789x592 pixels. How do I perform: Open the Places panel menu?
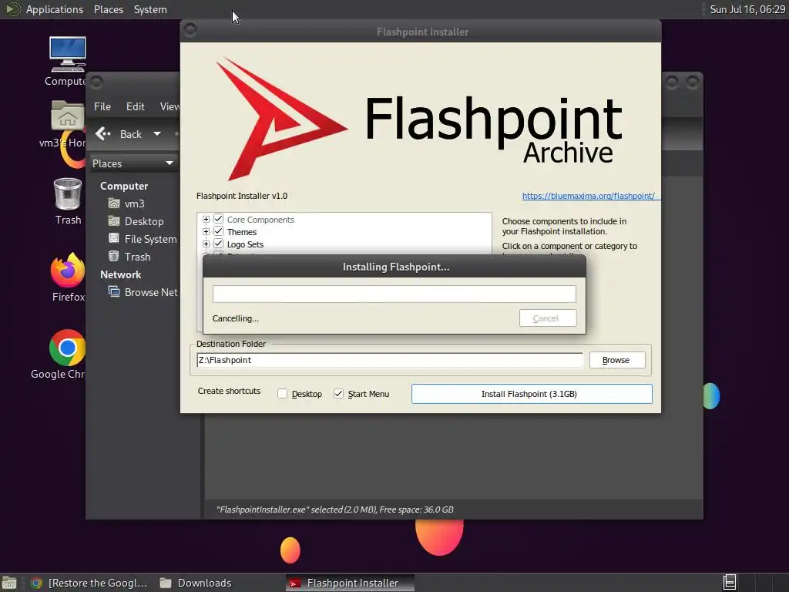tap(108, 9)
